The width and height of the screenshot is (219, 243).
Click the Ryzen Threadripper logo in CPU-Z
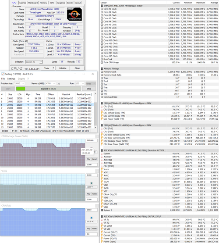74,14
